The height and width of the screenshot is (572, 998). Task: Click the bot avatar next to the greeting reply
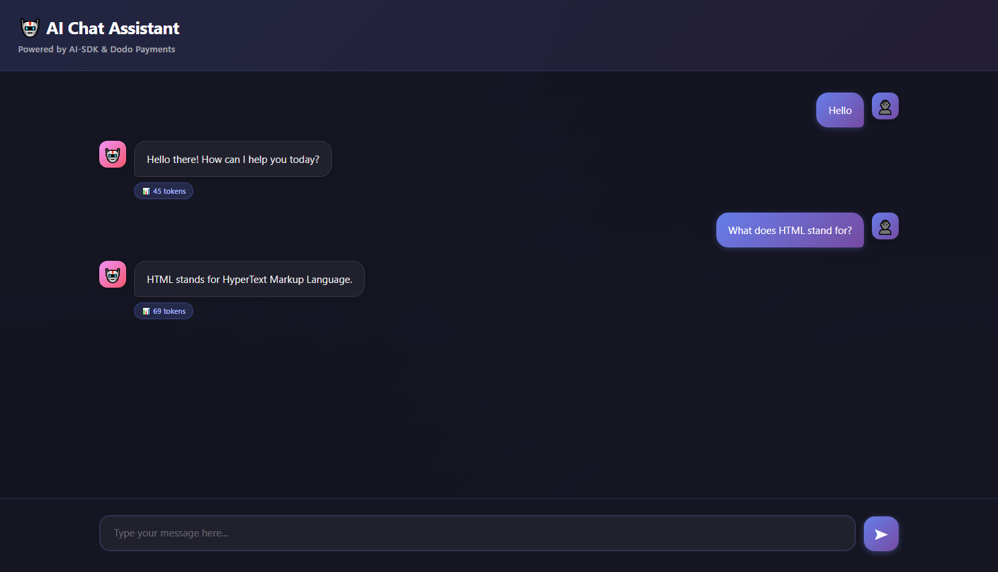pyautogui.click(x=112, y=154)
